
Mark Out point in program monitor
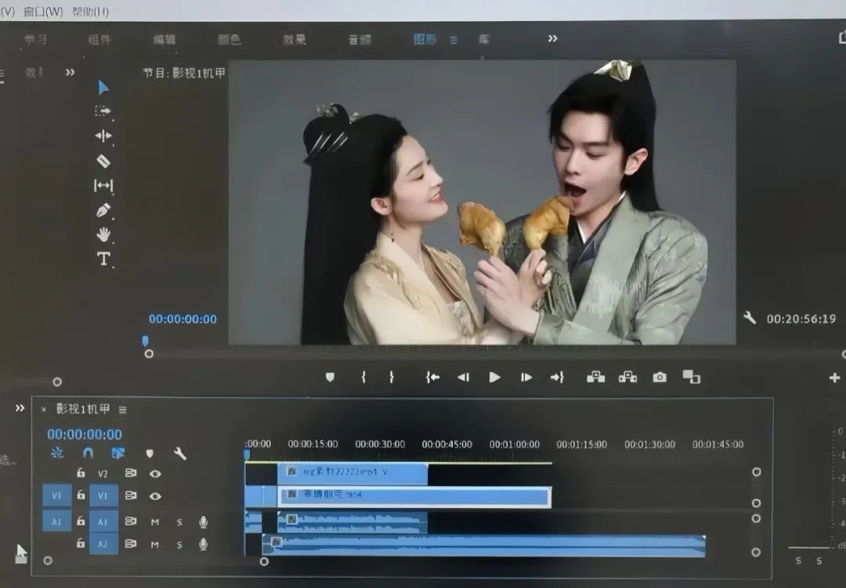(392, 377)
